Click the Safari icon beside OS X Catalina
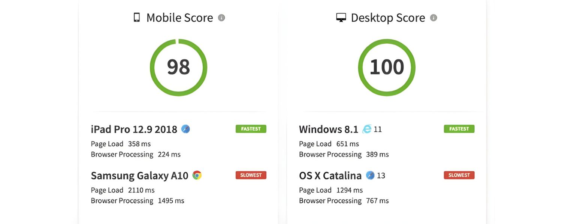The image size is (562, 224). coord(370,175)
